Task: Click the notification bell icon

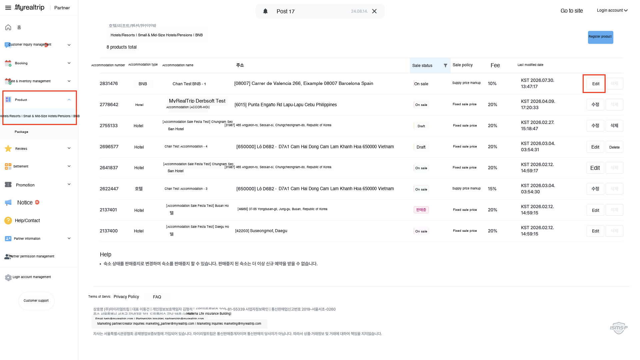Action: point(265,11)
